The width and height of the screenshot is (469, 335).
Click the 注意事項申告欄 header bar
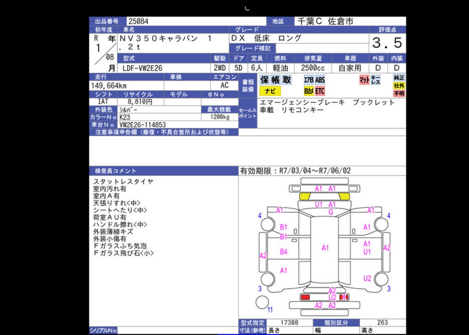tap(164, 132)
